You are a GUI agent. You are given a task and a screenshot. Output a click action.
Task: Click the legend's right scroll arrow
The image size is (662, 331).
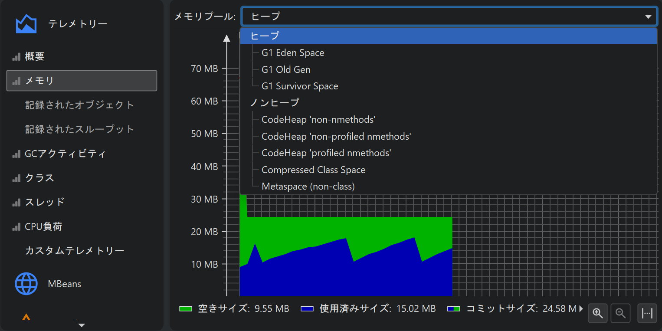(x=581, y=309)
